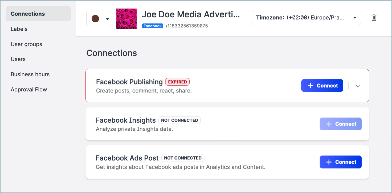Select User groups in the sidebar

coord(26,44)
